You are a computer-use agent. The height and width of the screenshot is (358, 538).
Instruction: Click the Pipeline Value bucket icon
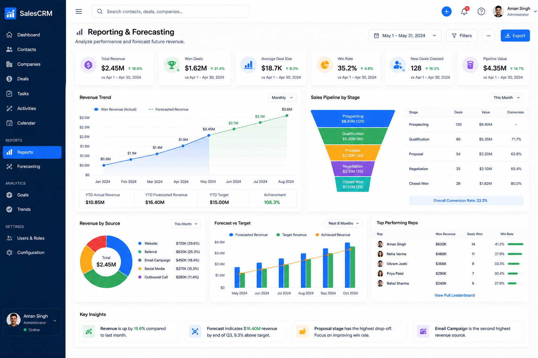(x=470, y=65)
